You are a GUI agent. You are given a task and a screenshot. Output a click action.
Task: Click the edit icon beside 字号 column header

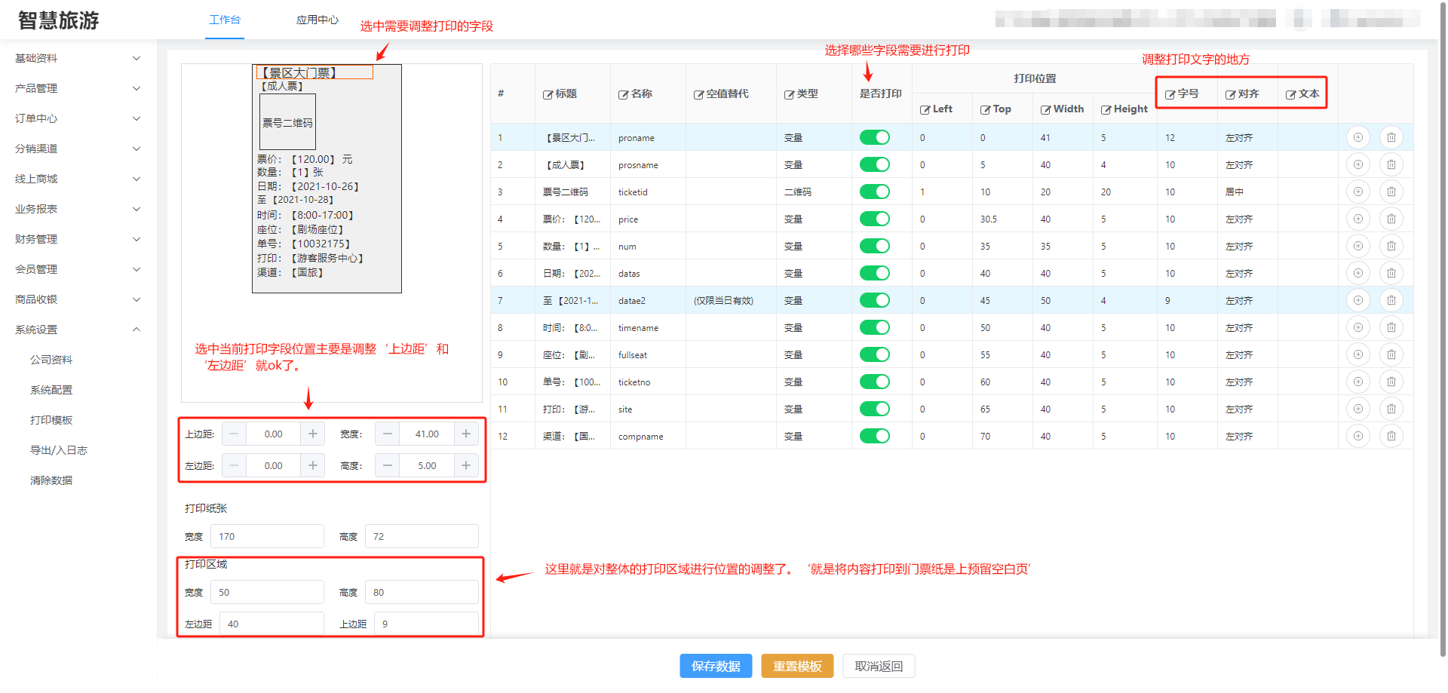tap(1170, 94)
